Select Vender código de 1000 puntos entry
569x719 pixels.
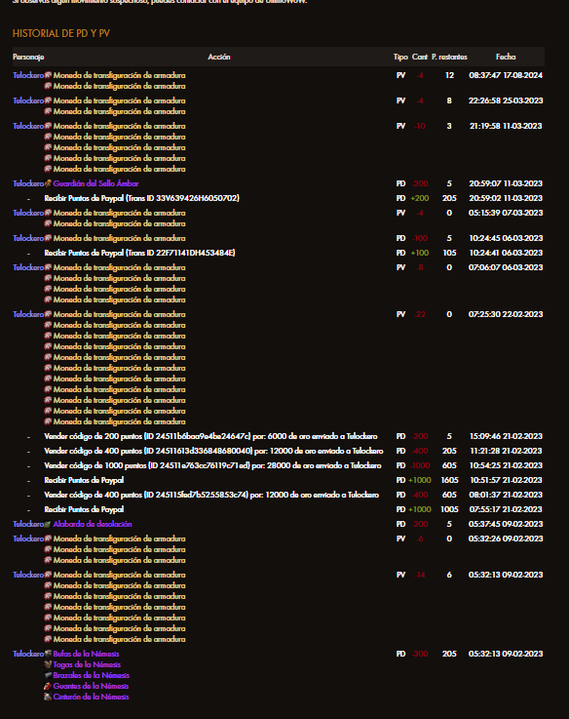(212, 465)
